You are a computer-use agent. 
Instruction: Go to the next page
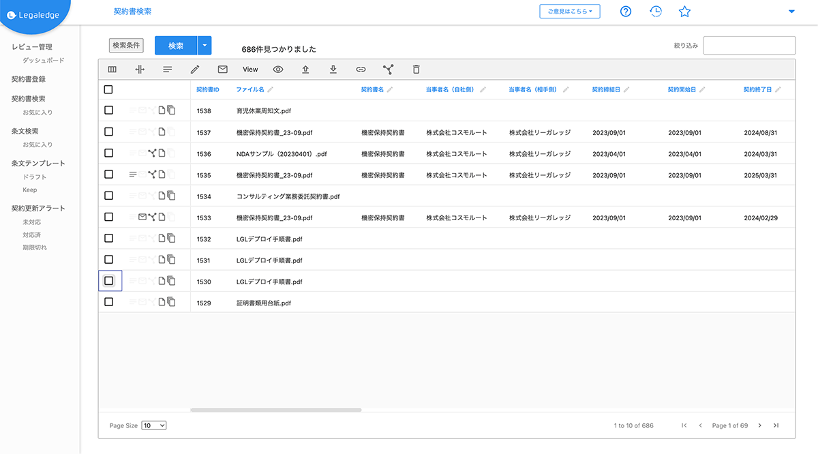[x=760, y=425]
